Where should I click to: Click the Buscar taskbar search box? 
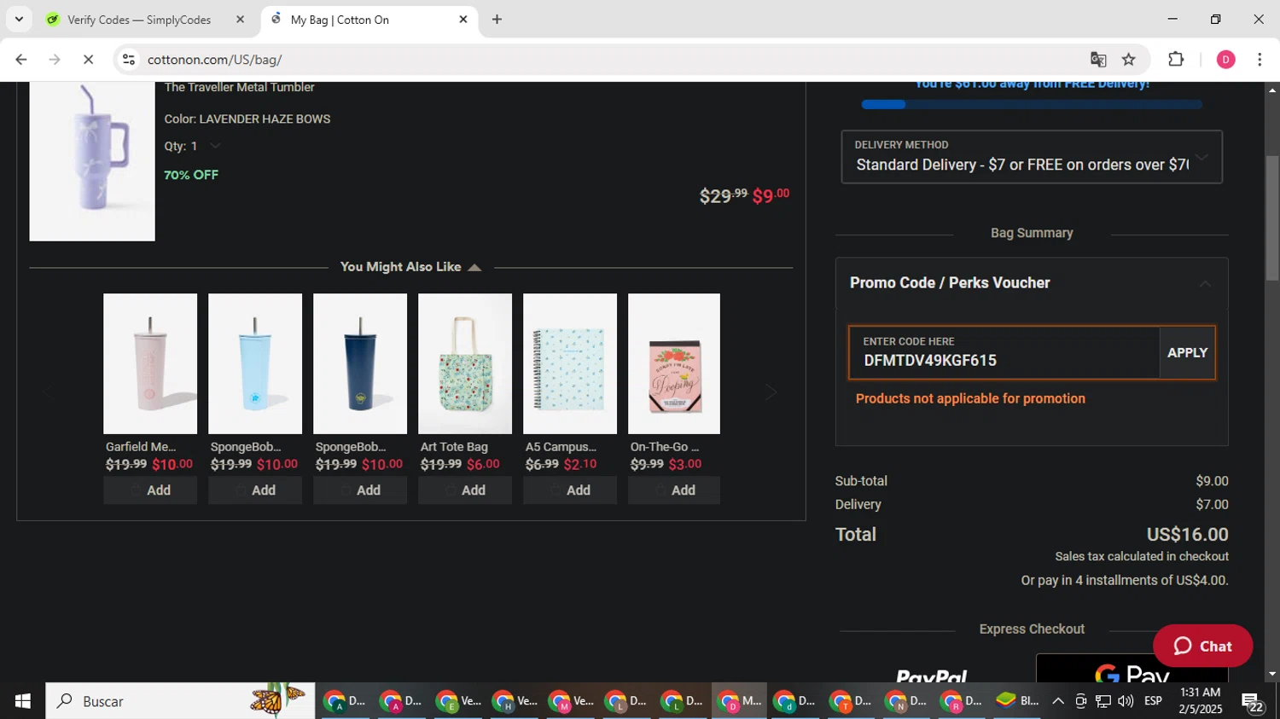click(x=180, y=701)
